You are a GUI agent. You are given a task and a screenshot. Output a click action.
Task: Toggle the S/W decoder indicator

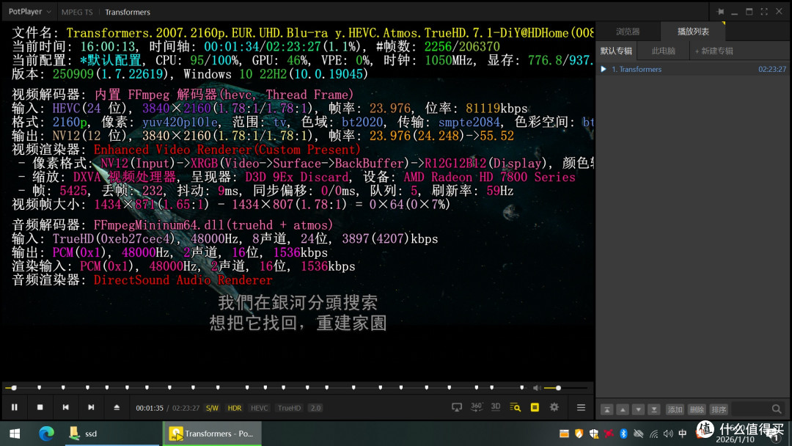[x=212, y=408]
